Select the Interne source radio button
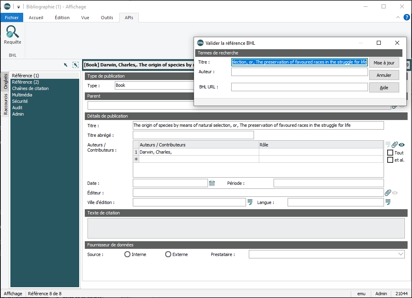The height and width of the screenshot is (298, 412). click(128, 254)
